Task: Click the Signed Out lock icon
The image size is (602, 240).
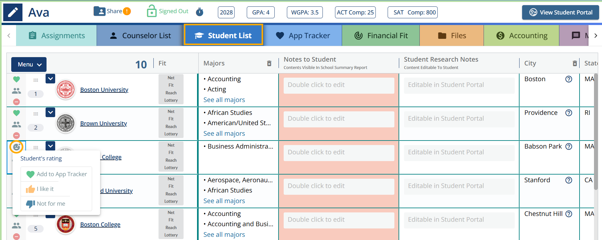Action: click(x=151, y=11)
